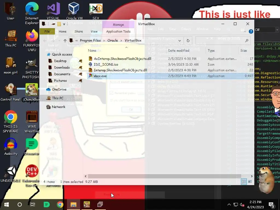Open Explorer help question mark icon

coord(251,32)
